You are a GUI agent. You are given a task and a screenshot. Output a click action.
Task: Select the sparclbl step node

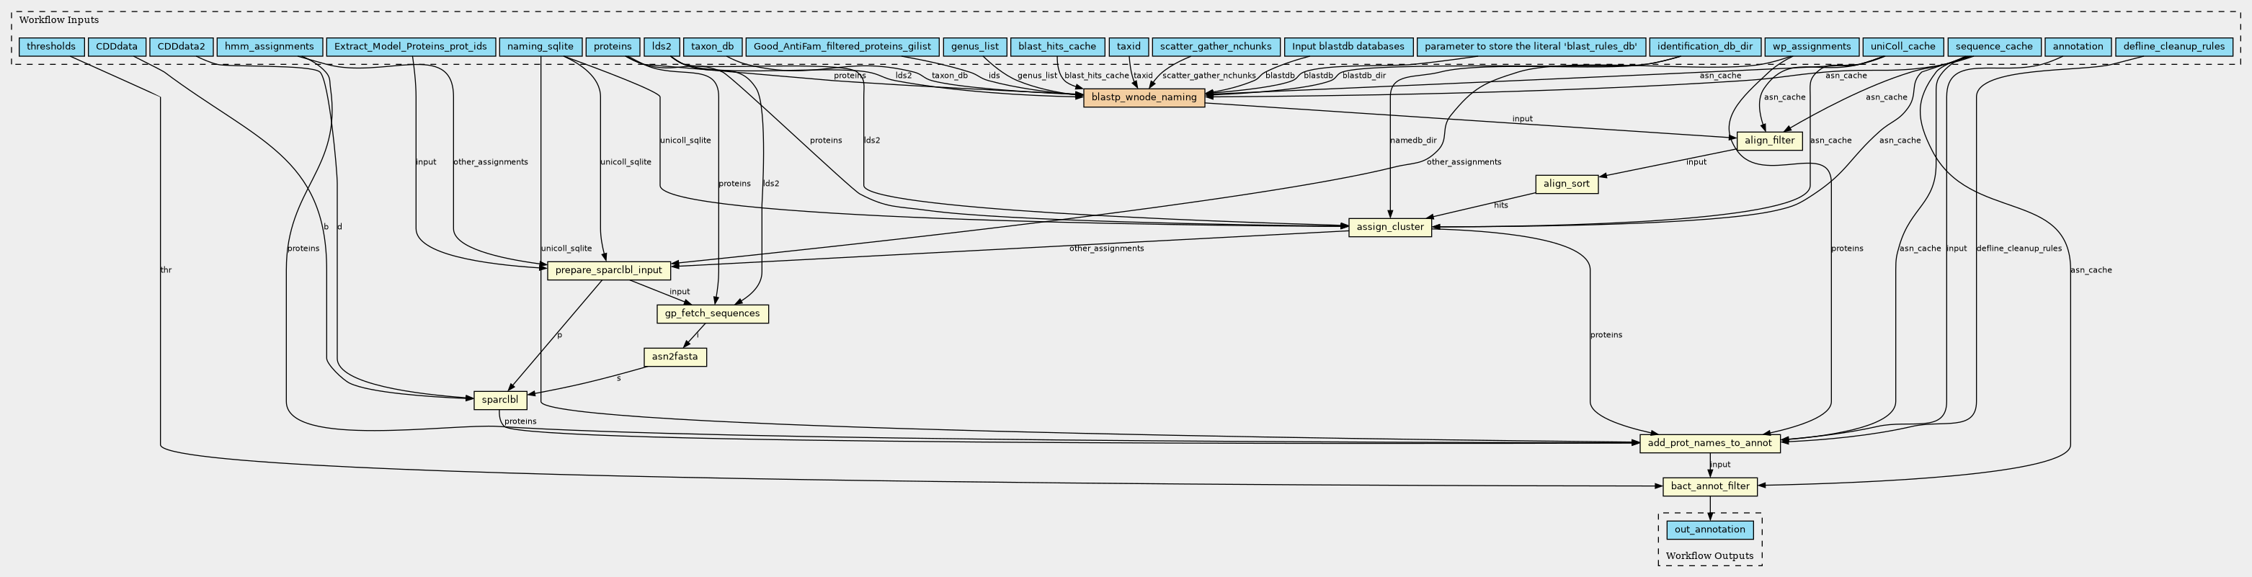pyautogui.click(x=500, y=401)
